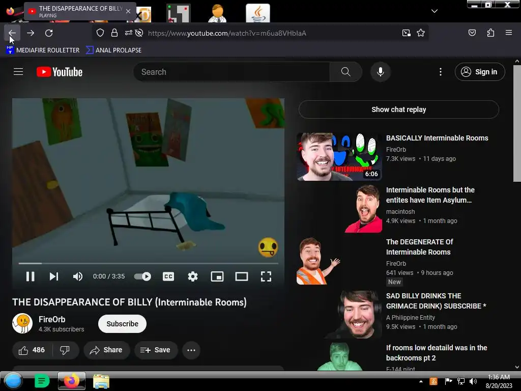The height and width of the screenshot is (391, 521).
Task: View site security via padlock icon
Action: 114,33
